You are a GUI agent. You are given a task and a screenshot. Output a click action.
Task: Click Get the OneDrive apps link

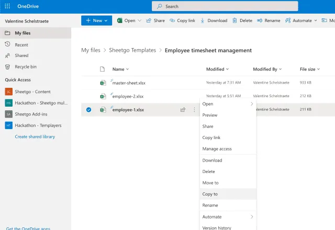(28, 228)
